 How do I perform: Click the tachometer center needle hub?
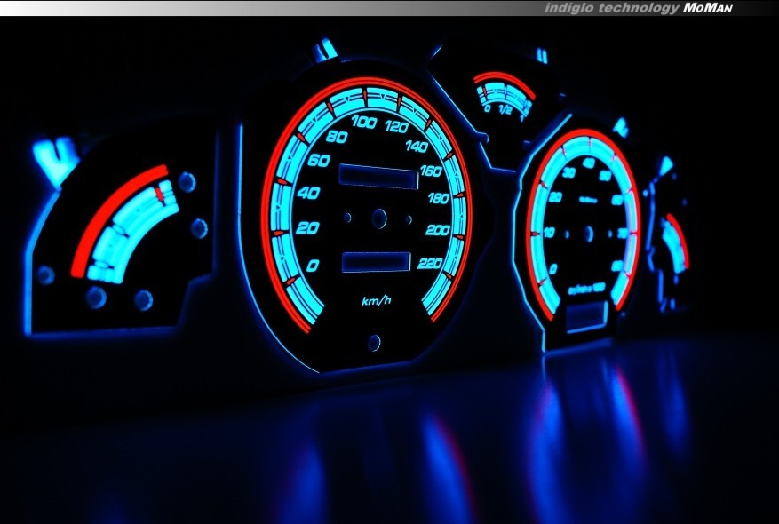pyautogui.click(x=588, y=234)
